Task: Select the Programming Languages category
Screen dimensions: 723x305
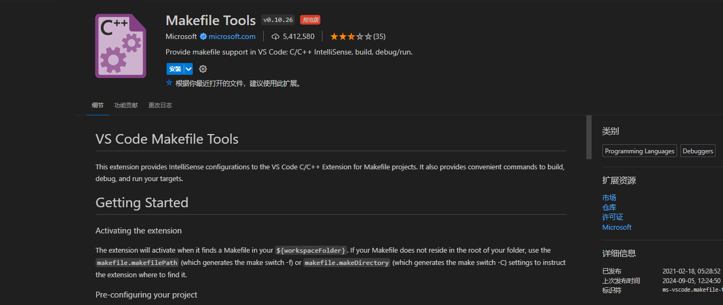Action: 640,151
